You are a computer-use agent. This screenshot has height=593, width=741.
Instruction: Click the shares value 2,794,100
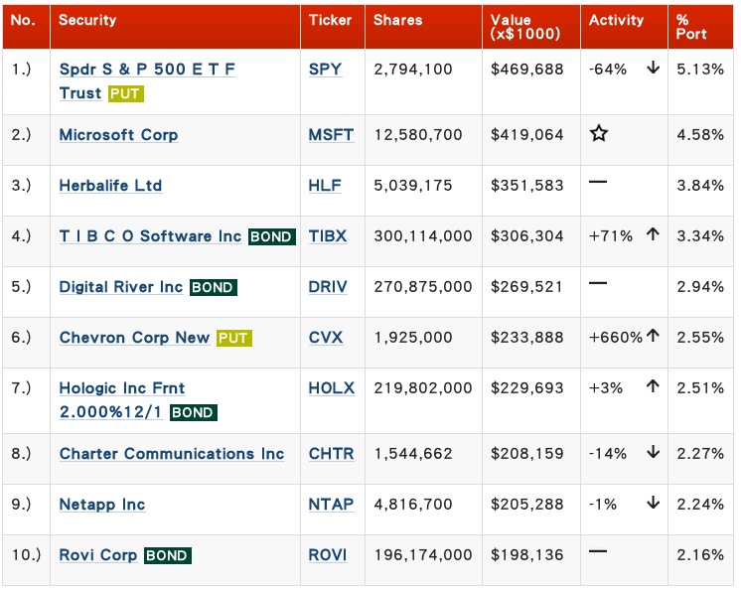click(x=413, y=70)
